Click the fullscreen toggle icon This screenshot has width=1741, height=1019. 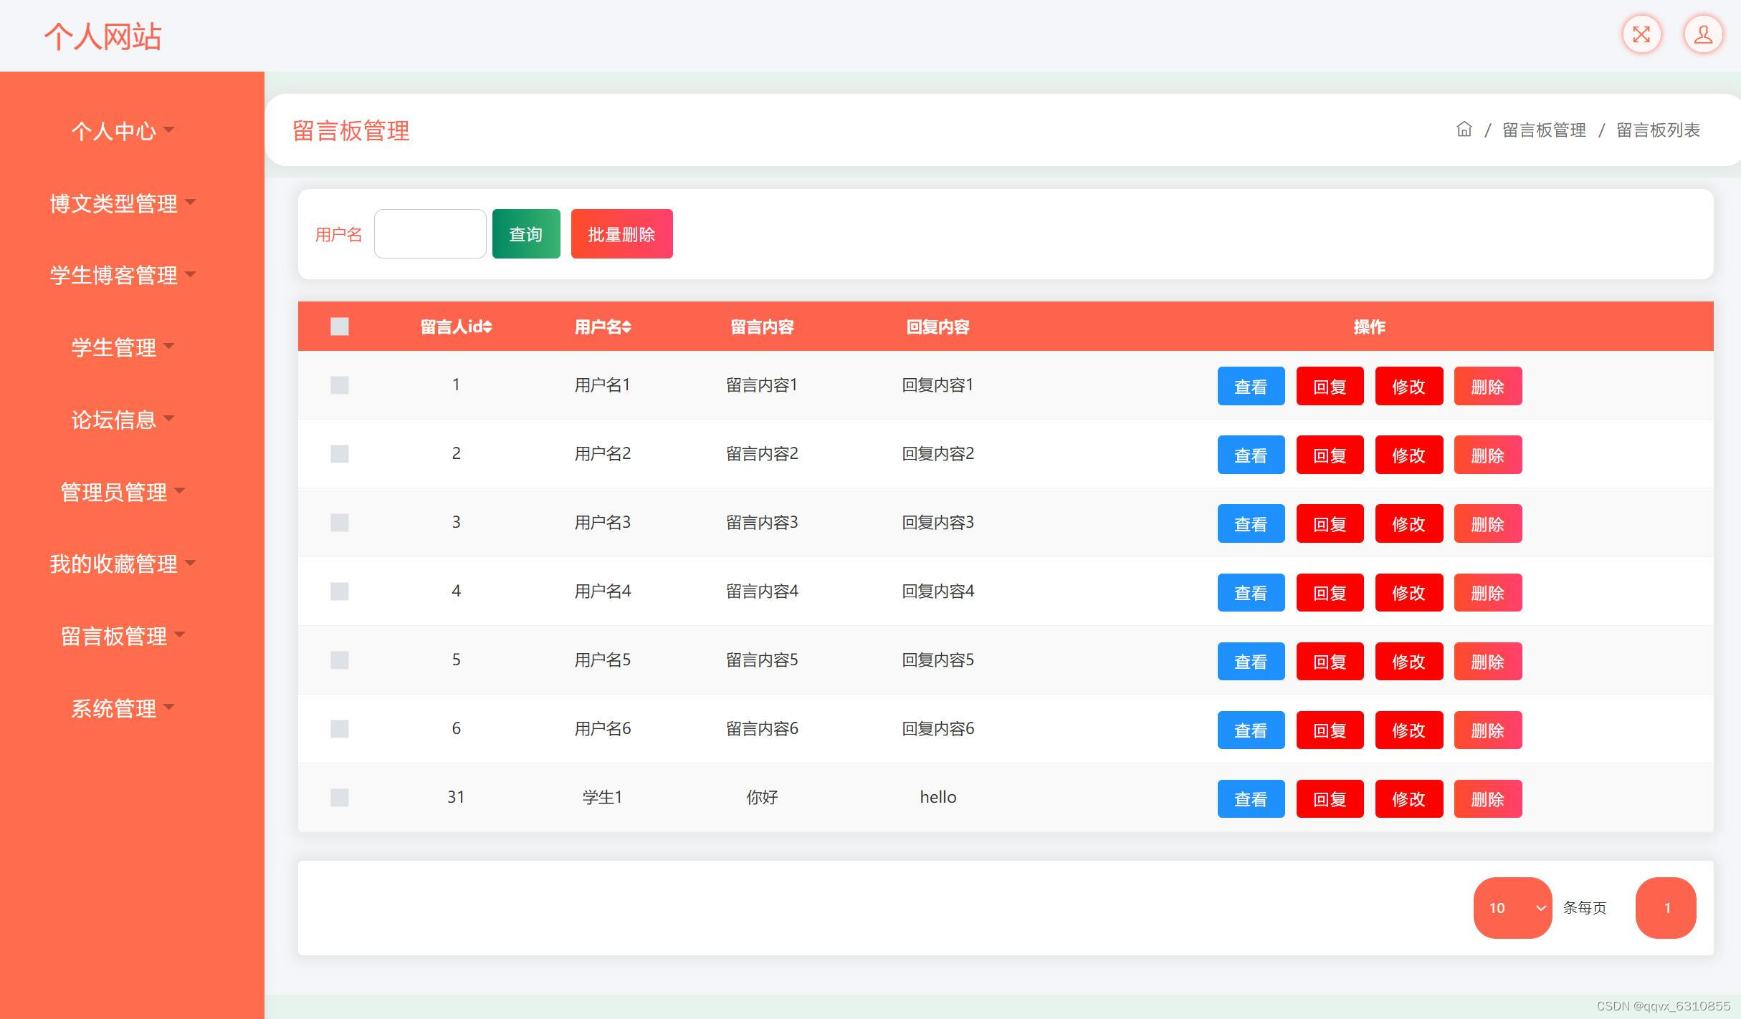pyautogui.click(x=1641, y=34)
